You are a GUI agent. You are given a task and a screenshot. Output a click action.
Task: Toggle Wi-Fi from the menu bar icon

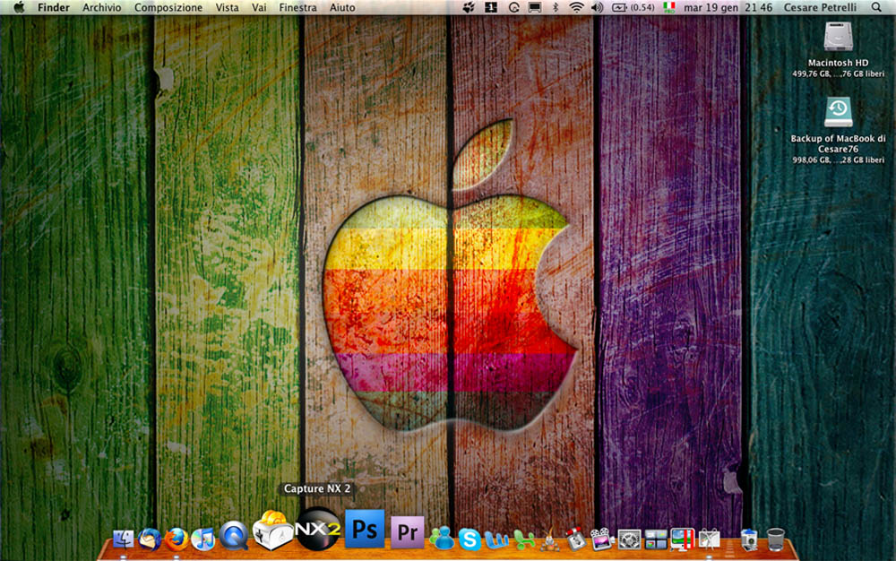coord(575,7)
